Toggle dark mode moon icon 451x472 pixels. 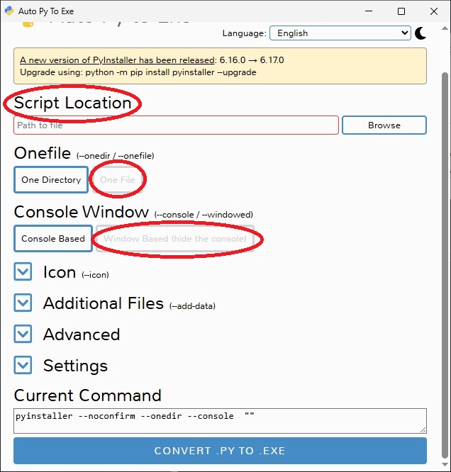421,33
